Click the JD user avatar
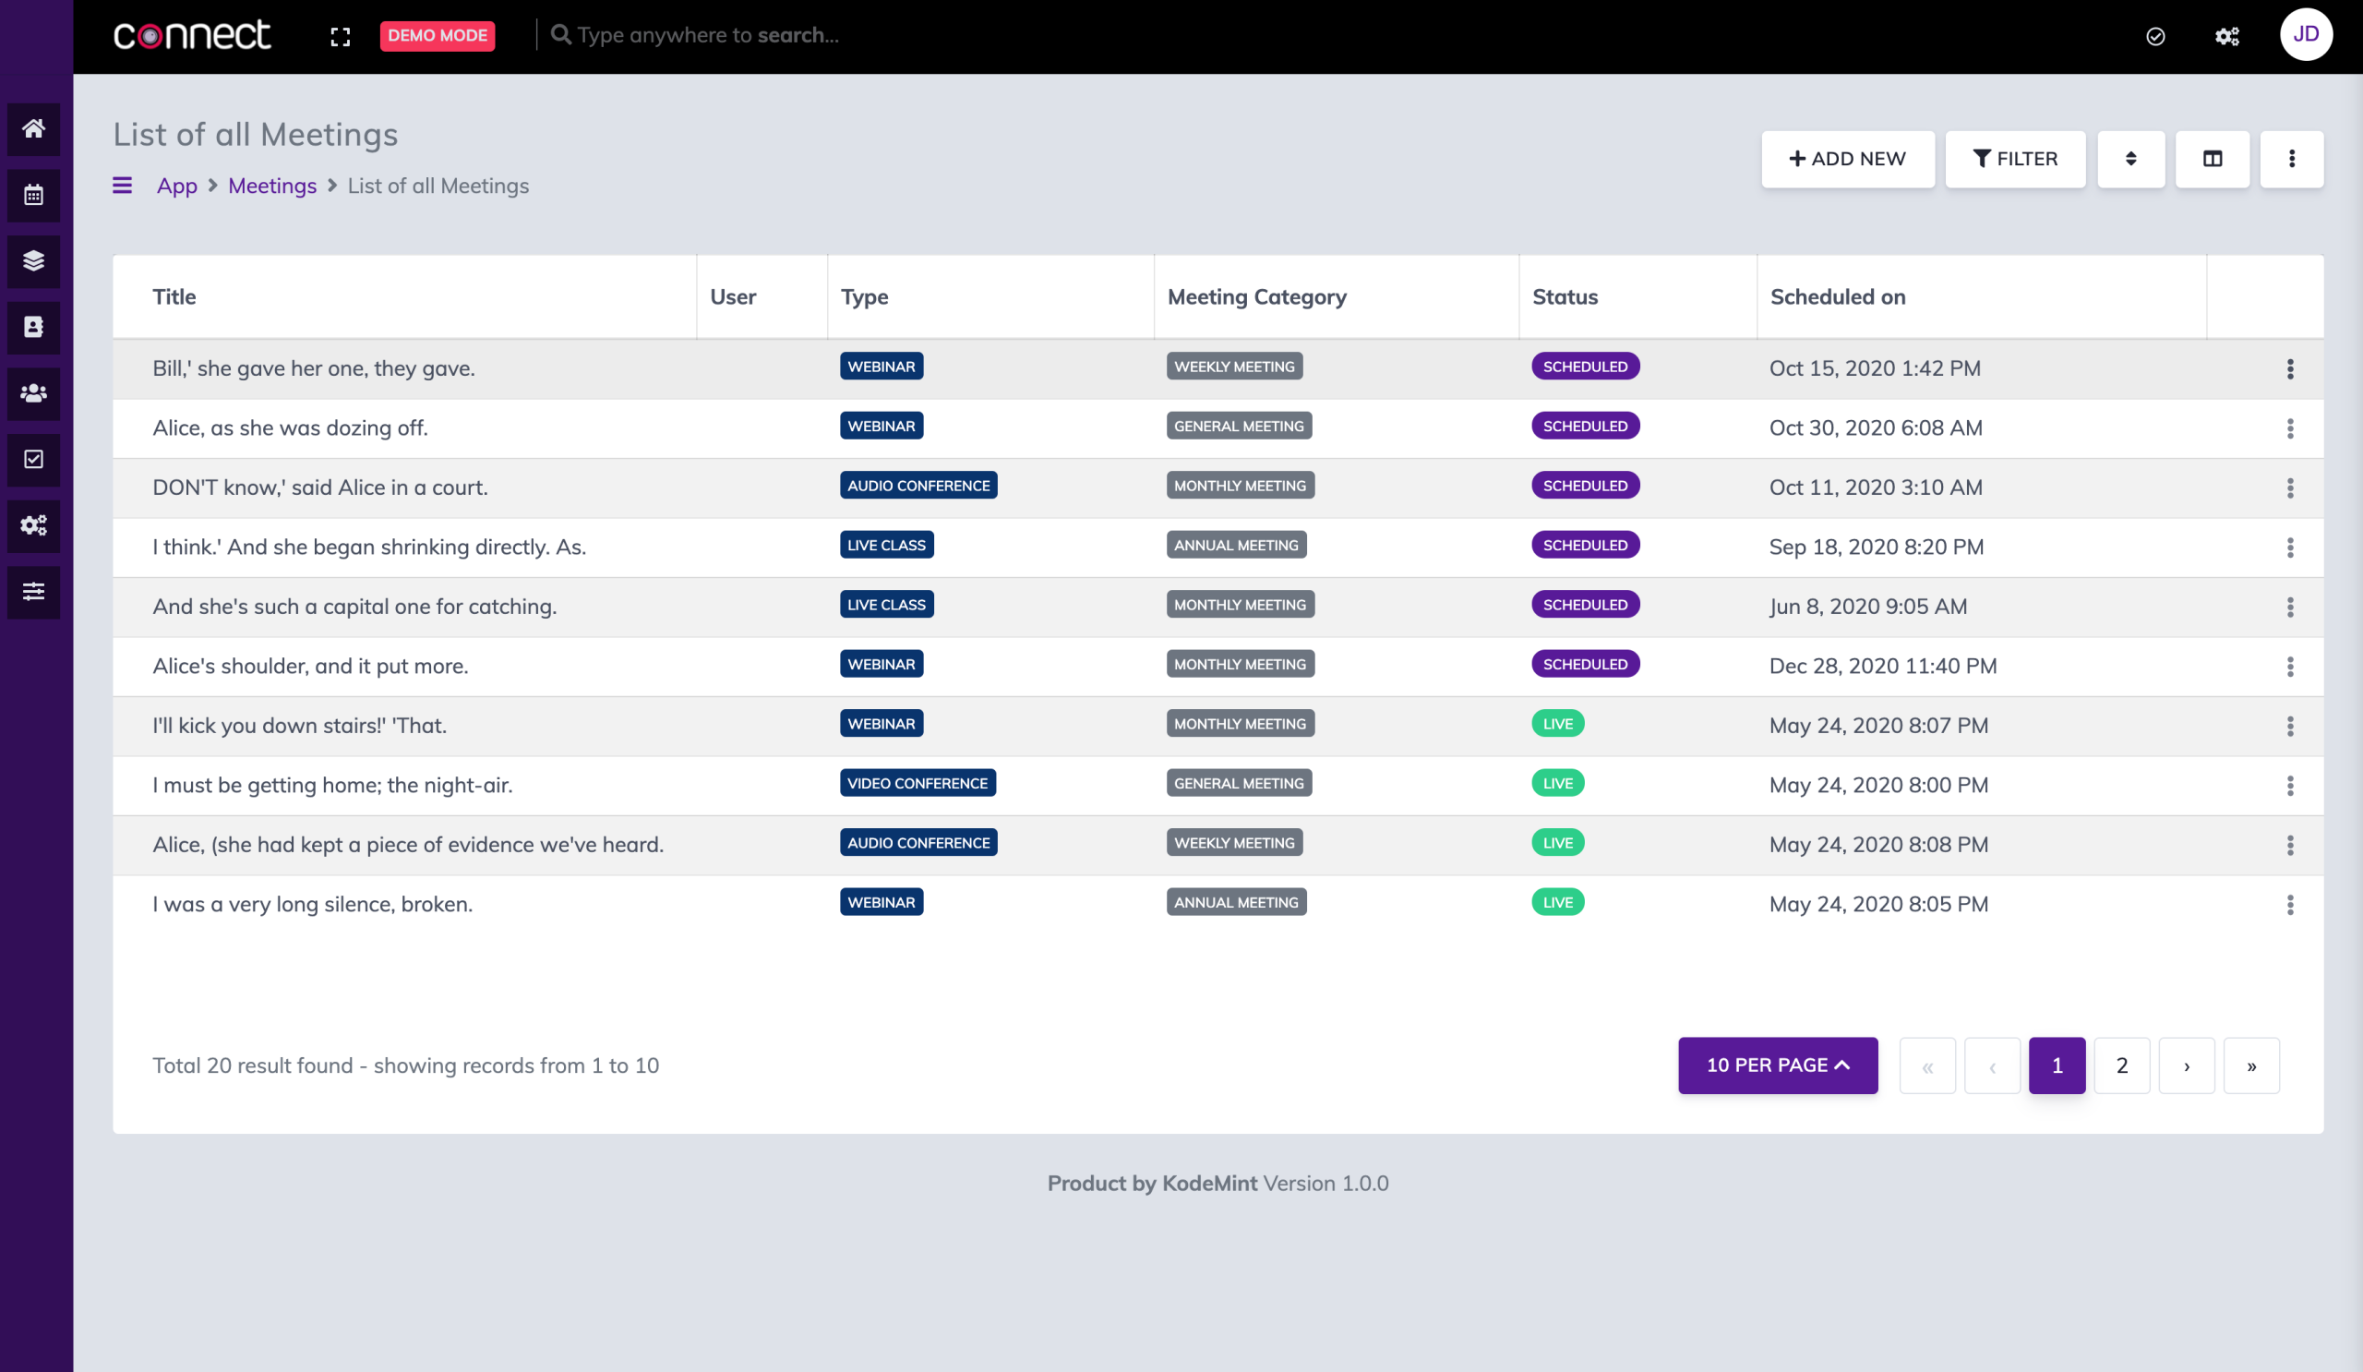2363x1372 pixels. (x=2305, y=35)
